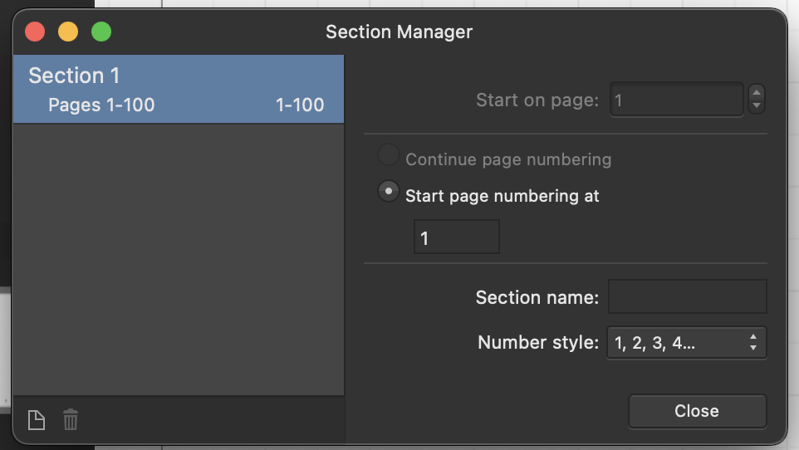Viewport: 799px width, 450px height.
Task: Increase Start on page with up arrow
Action: (757, 92)
